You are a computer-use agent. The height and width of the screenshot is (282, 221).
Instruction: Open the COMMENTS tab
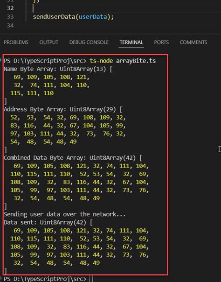193,42
